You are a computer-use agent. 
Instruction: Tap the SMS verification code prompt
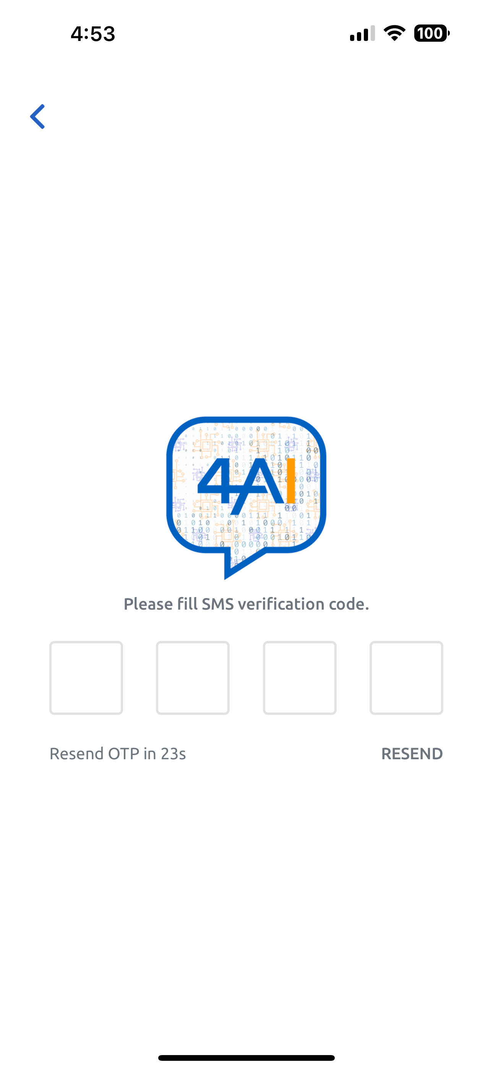(246, 604)
